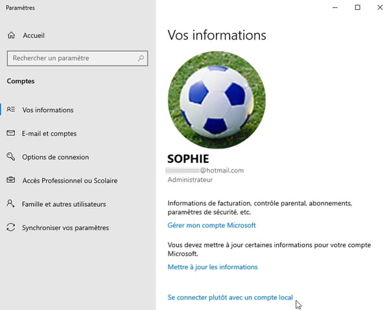The height and width of the screenshot is (310, 389).
Task: Click the Vos informations page title
Action: coord(217,35)
